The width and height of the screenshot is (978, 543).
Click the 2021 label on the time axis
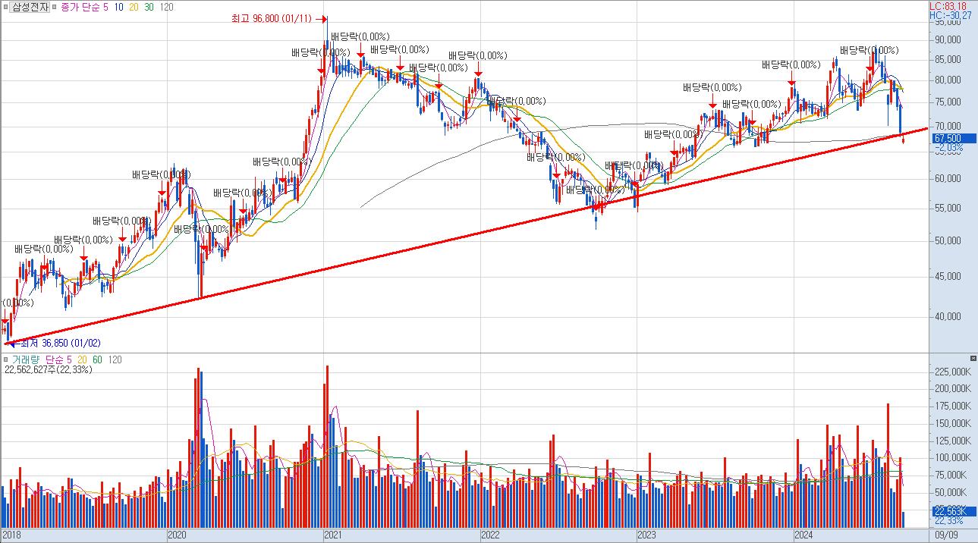click(333, 535)
